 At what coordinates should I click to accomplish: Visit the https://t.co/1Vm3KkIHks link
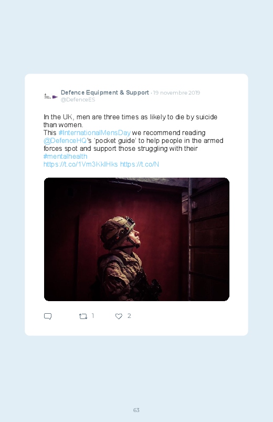pos(81,164)
